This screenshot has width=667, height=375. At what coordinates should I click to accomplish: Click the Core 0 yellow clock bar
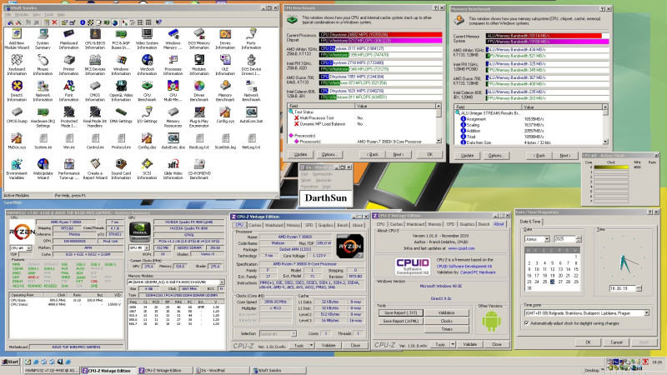[611, 167]
